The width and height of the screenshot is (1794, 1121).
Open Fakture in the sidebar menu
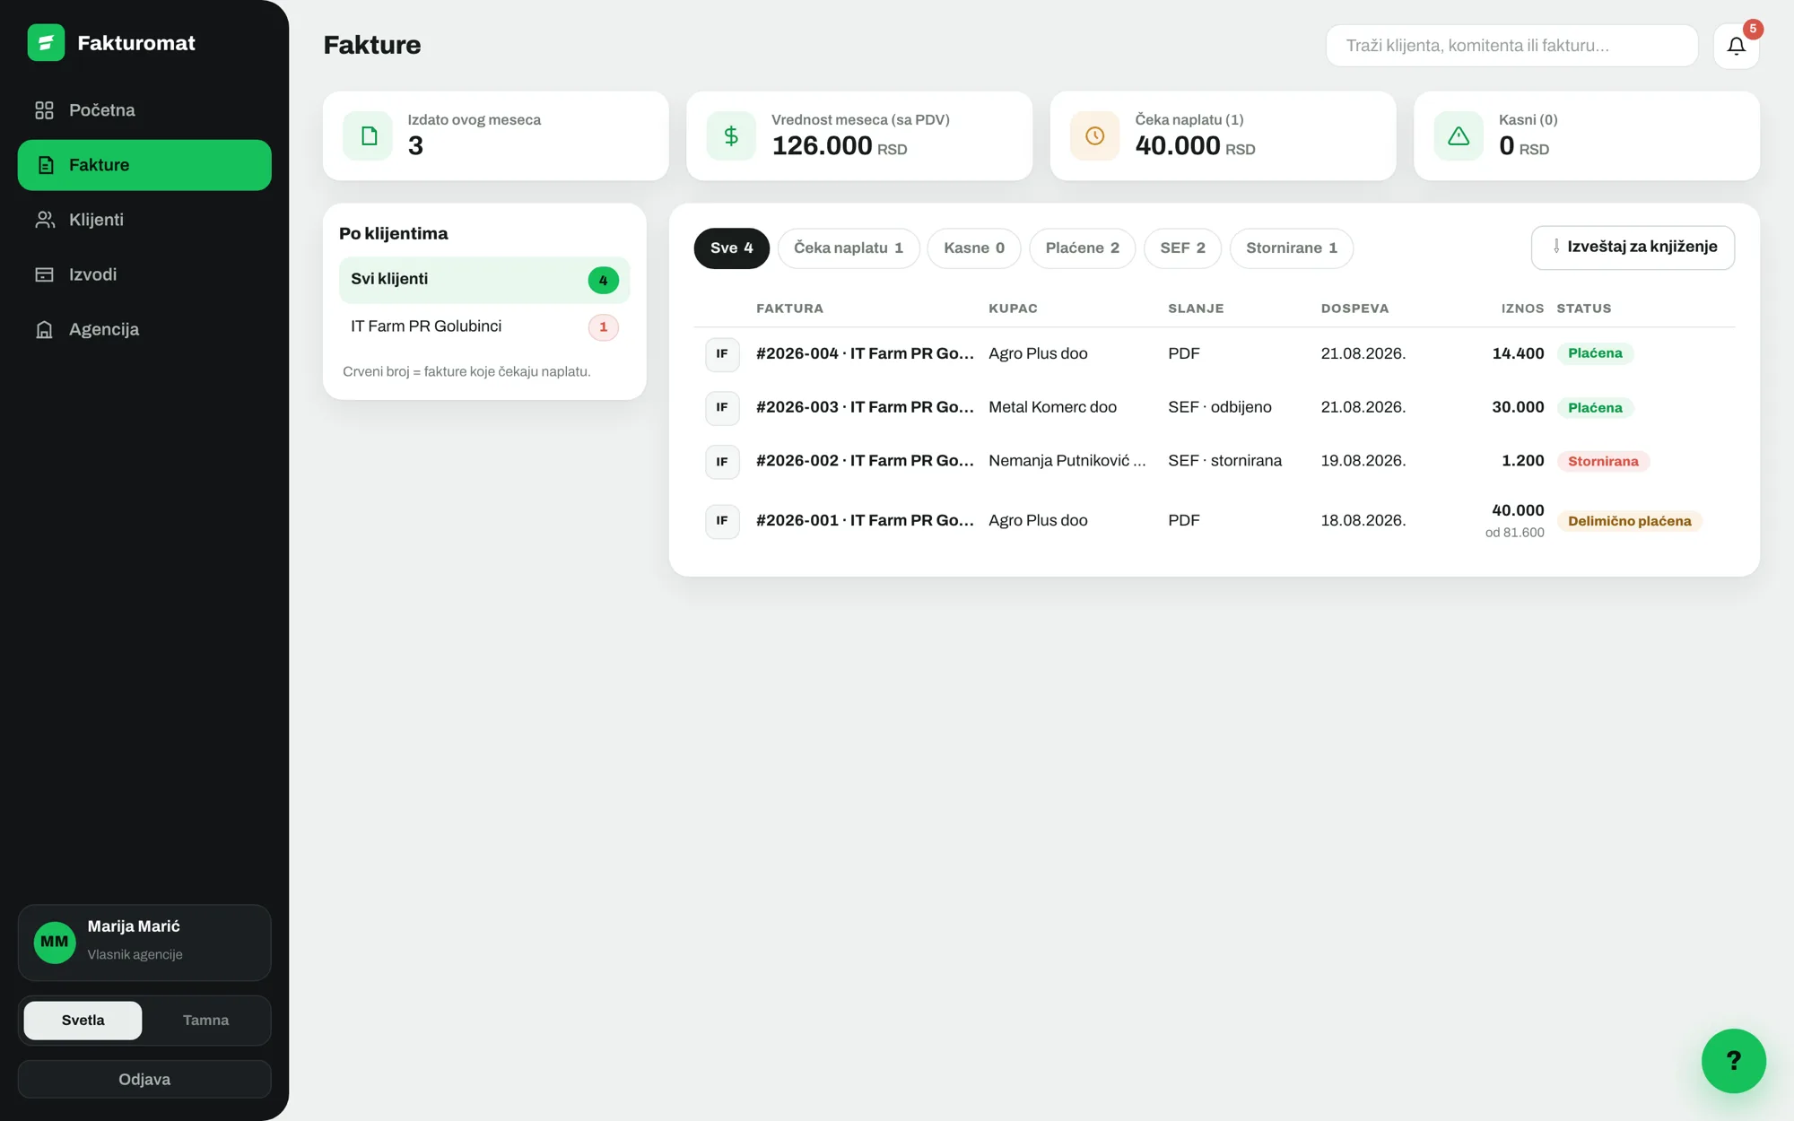point(144,165)
